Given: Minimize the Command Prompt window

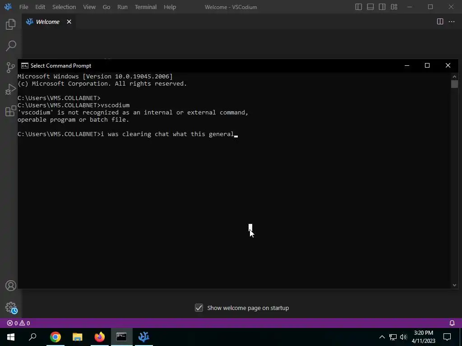Looking at the screenshot, I should pos(407,65).
